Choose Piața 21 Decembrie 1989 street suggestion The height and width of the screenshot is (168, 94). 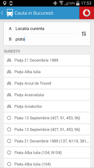(47, 60)
